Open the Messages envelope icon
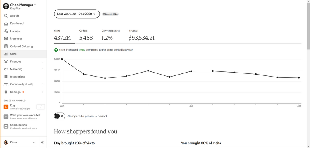The width and height of the screenshot is (310, 148). tap(6, 39)
